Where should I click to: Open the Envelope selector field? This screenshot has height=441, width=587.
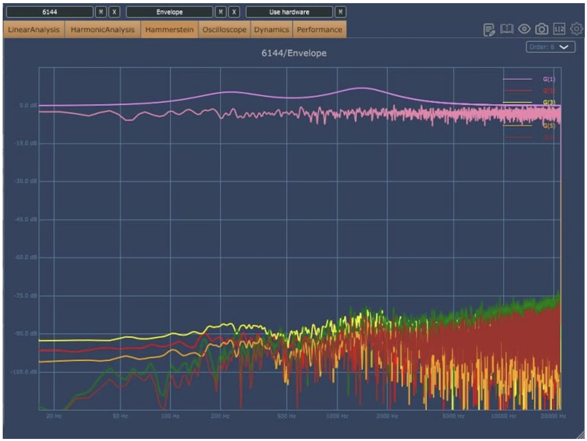170,12
